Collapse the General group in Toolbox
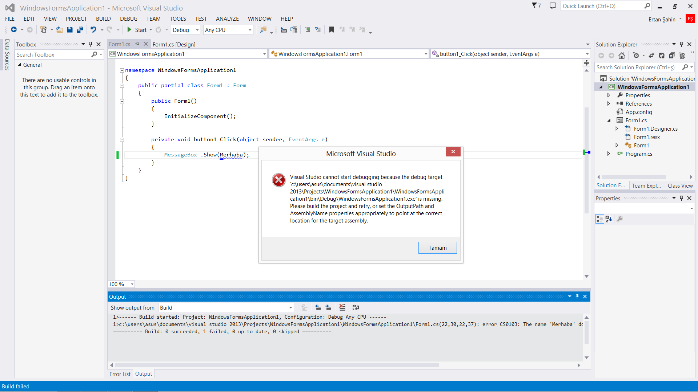 coord(19,65)
